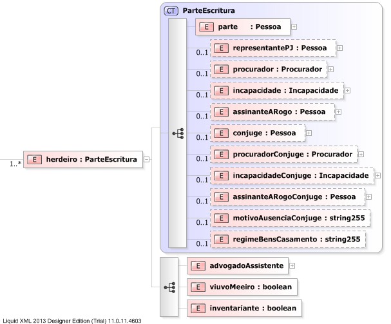Click the E icon of viuvoMeeiro

199,287
